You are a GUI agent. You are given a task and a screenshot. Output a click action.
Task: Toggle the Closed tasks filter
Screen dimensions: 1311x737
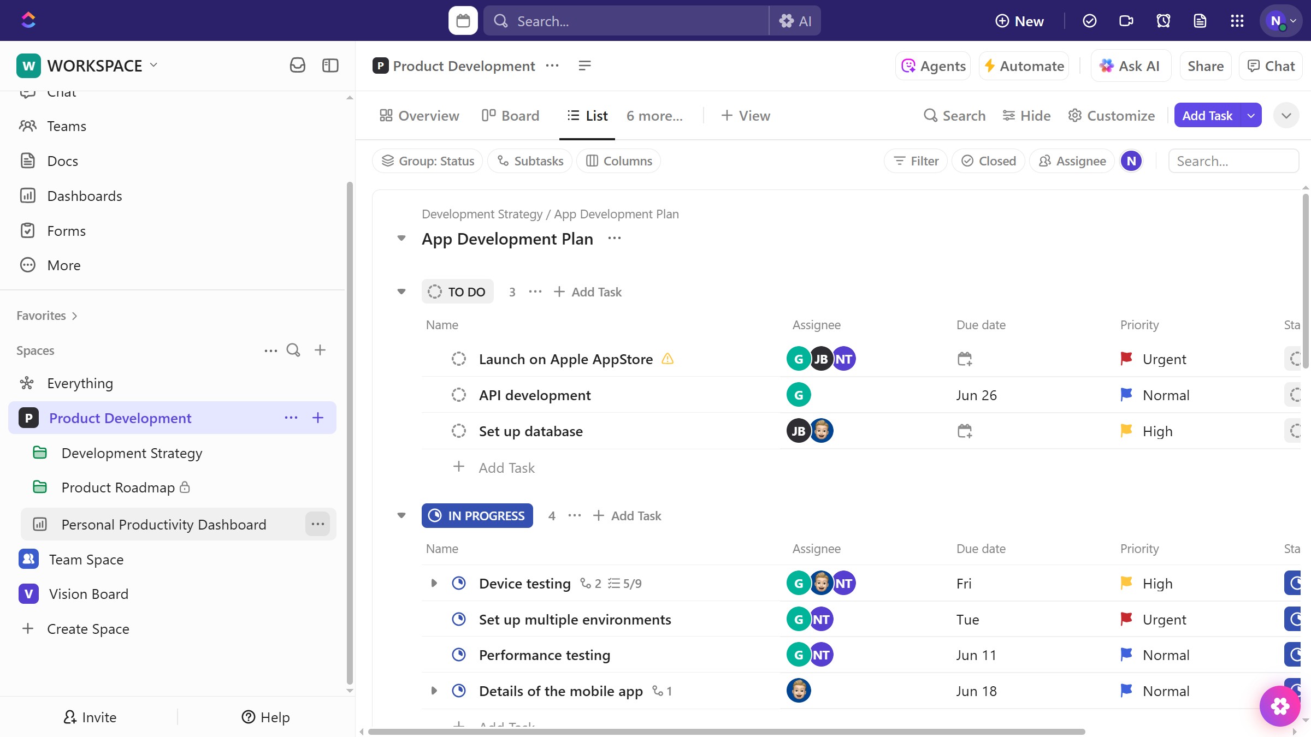pos(988,161)
